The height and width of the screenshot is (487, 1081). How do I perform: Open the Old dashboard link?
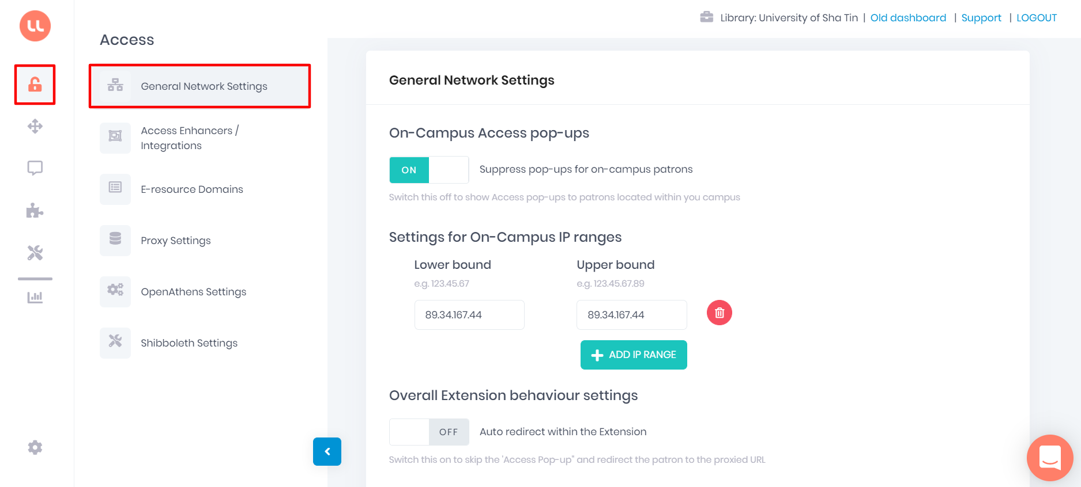tap(908, 17)
